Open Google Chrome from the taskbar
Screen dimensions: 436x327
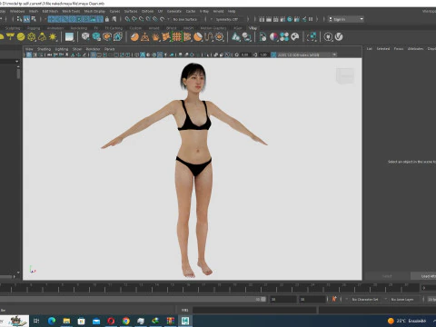coord(125,321)
